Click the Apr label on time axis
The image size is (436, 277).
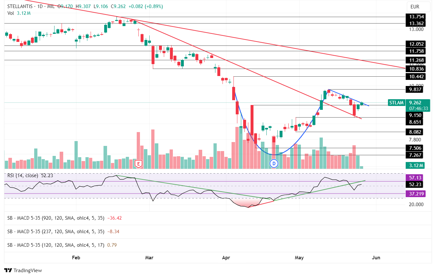pyautogui.click(x=226, y=258)
